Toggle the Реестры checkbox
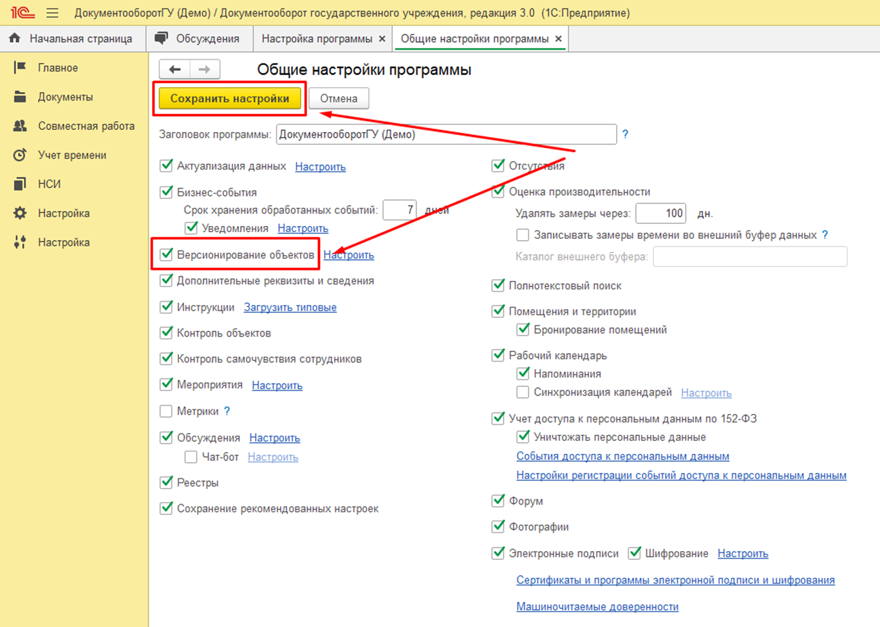Image resolution: width=880 pixels, height=627 pixels. [166, 482]
